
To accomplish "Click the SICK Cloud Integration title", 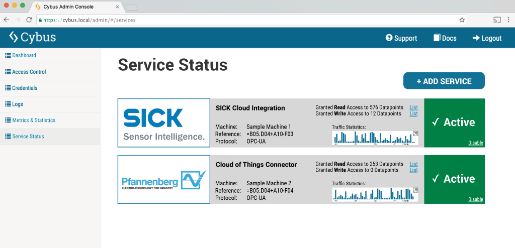I will (250, 108).
